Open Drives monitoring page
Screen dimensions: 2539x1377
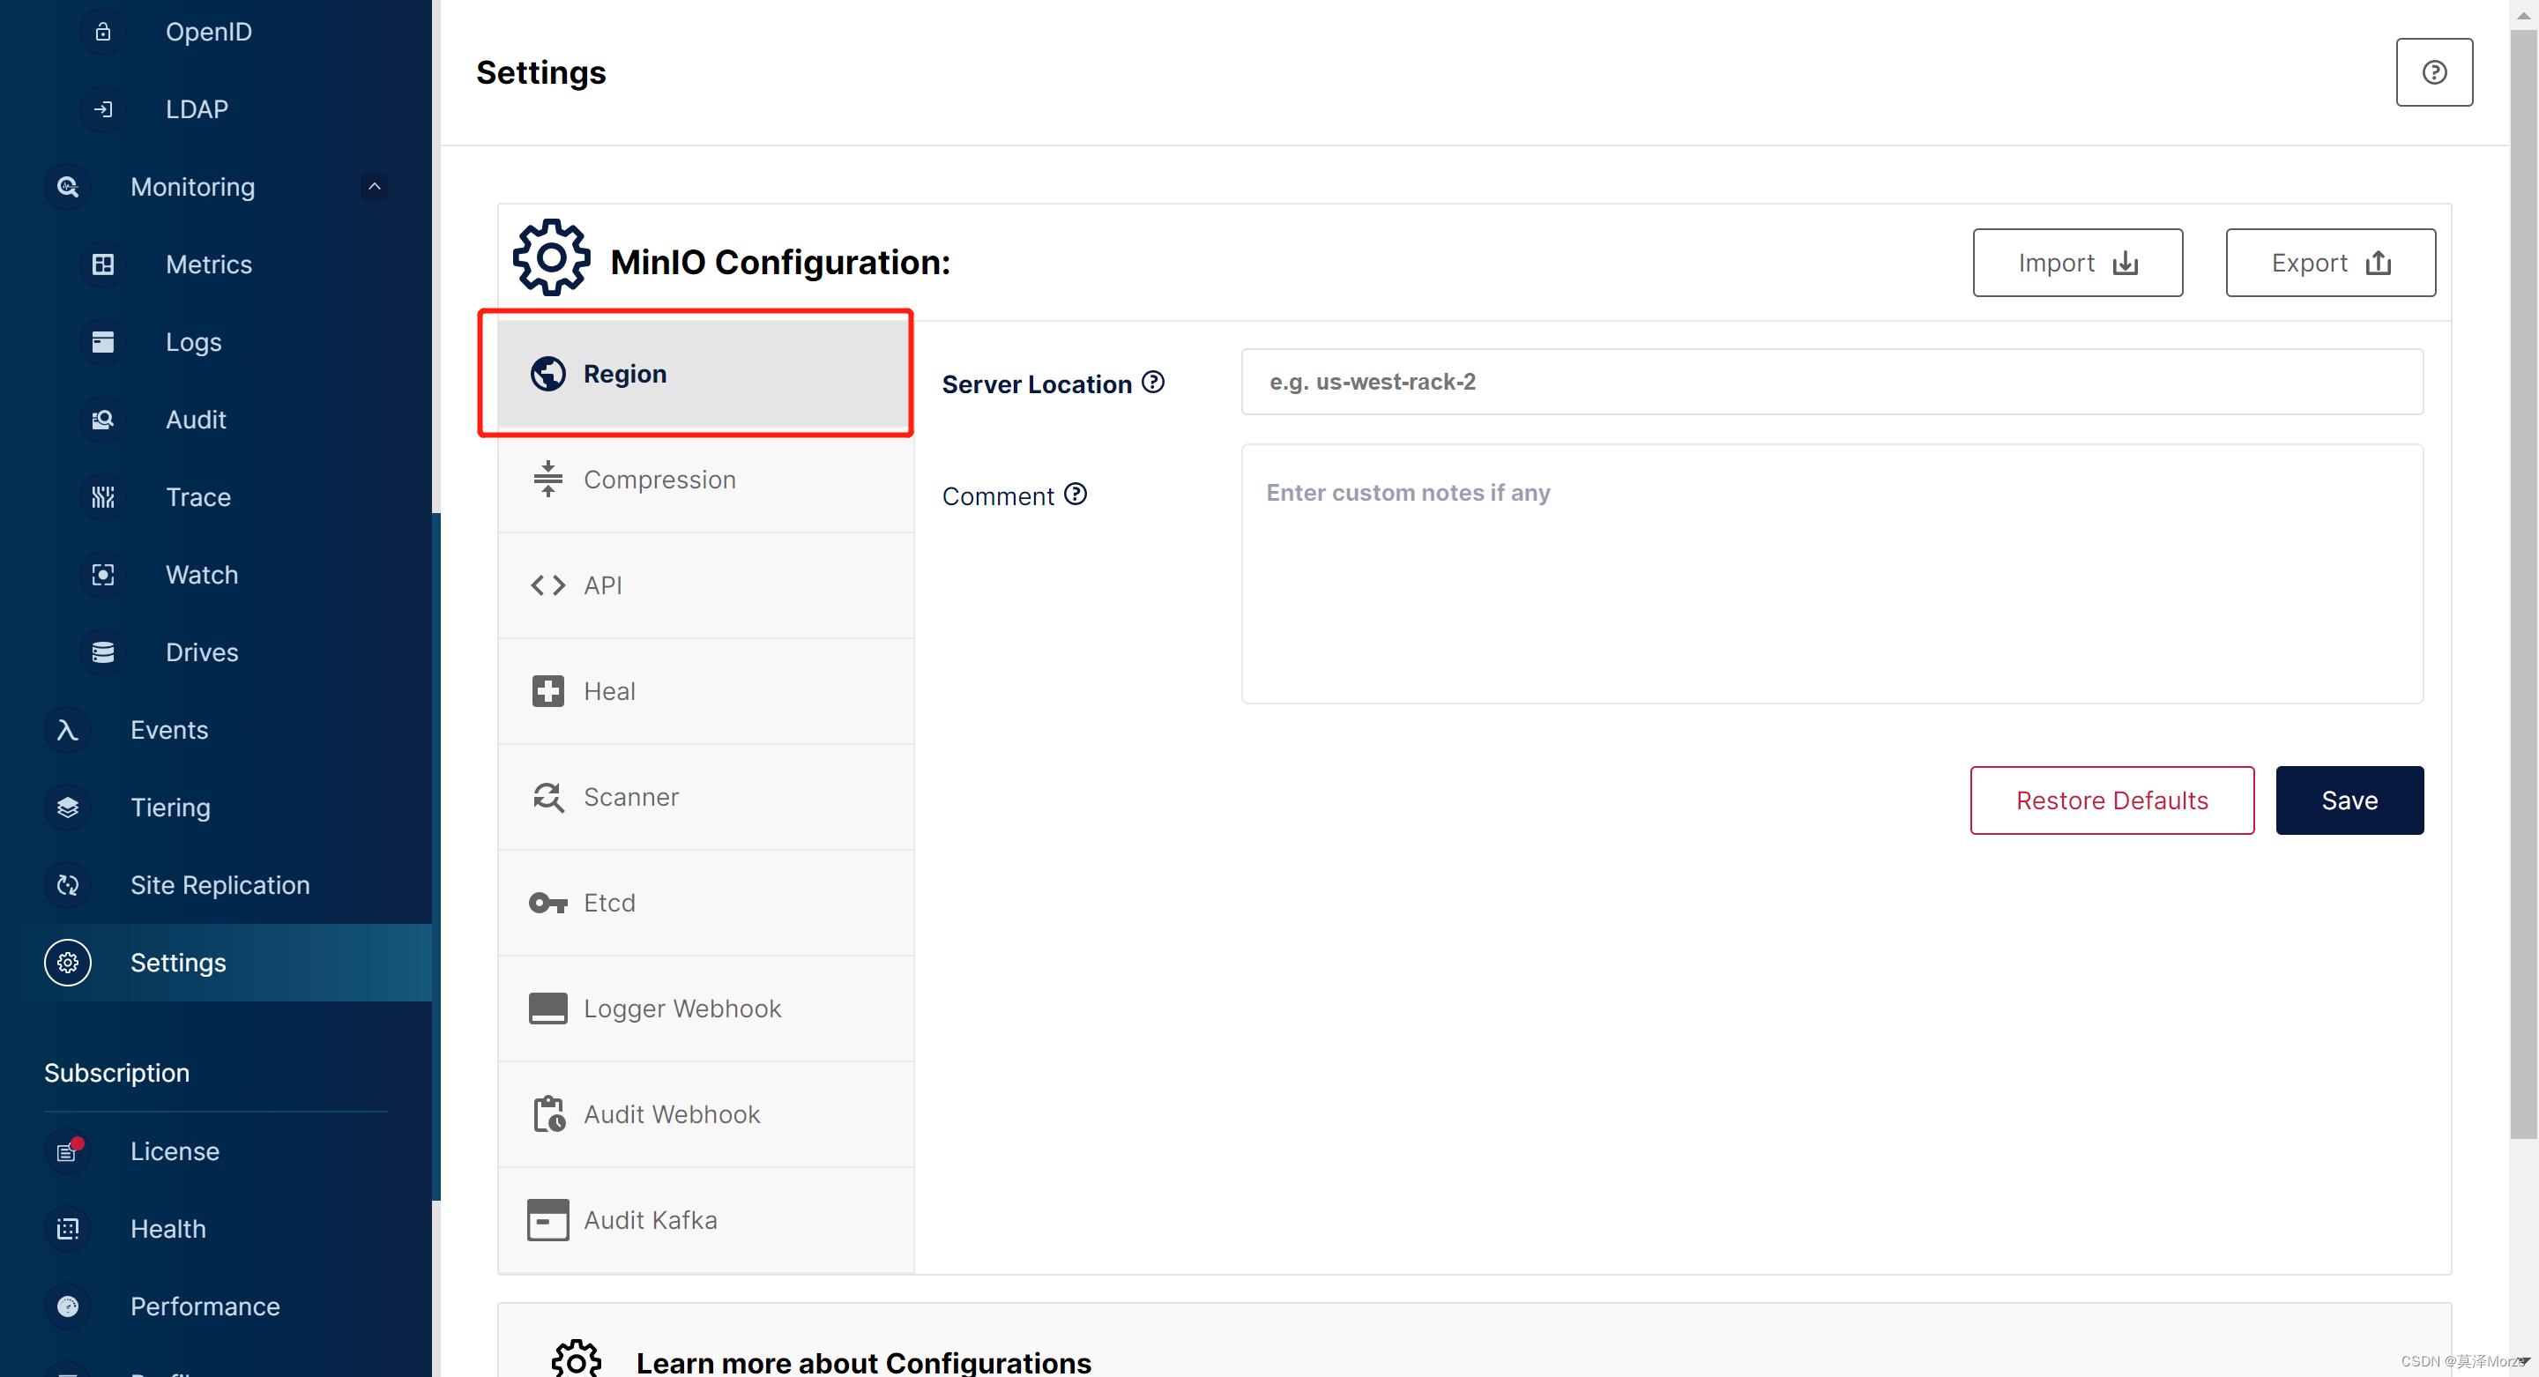(201, 652)
